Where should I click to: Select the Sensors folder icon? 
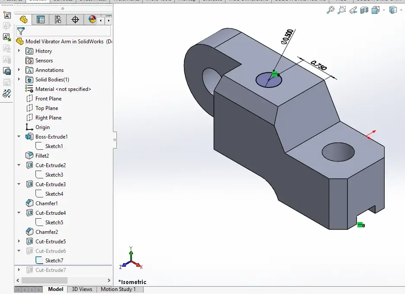(29, 61)
